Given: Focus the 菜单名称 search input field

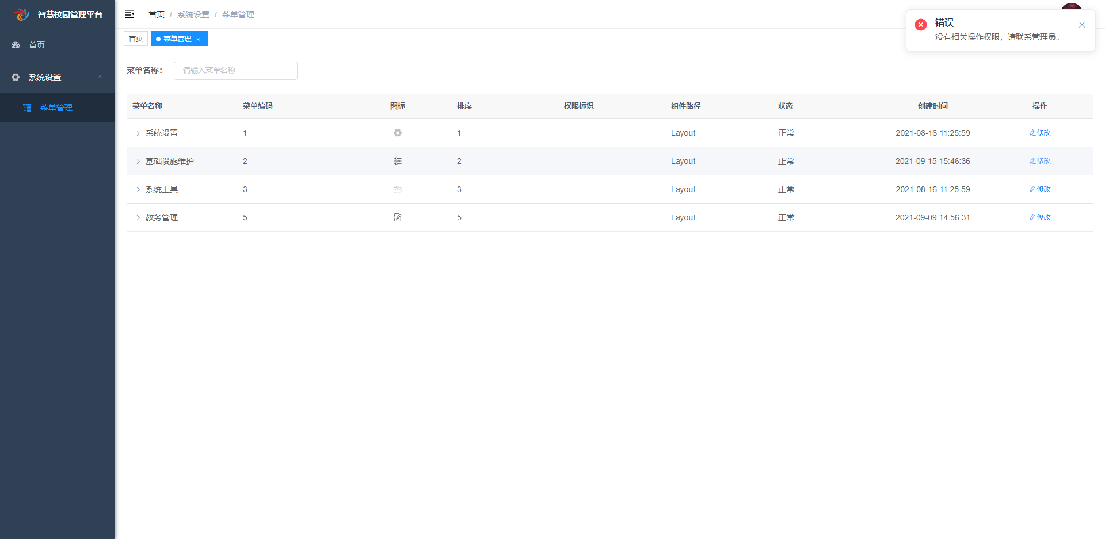Looking at the screenshot, I should pyautogui.click(x=235, y=71).
